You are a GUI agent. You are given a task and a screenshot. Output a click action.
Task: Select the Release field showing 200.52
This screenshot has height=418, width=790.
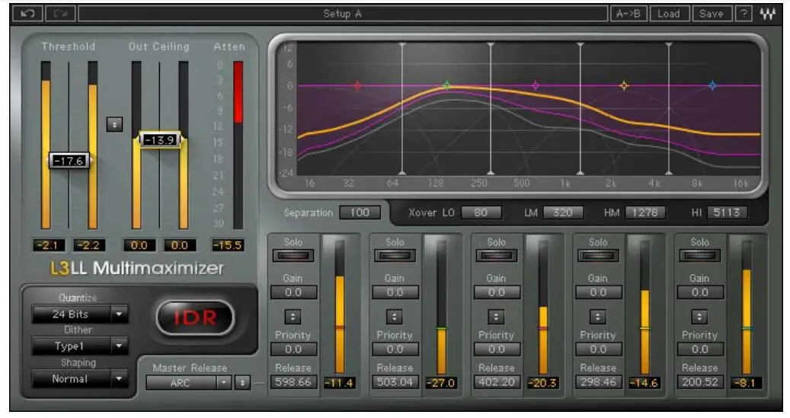(701, 382)
